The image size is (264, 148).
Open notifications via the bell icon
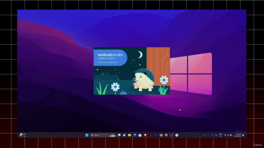point(243,135)
